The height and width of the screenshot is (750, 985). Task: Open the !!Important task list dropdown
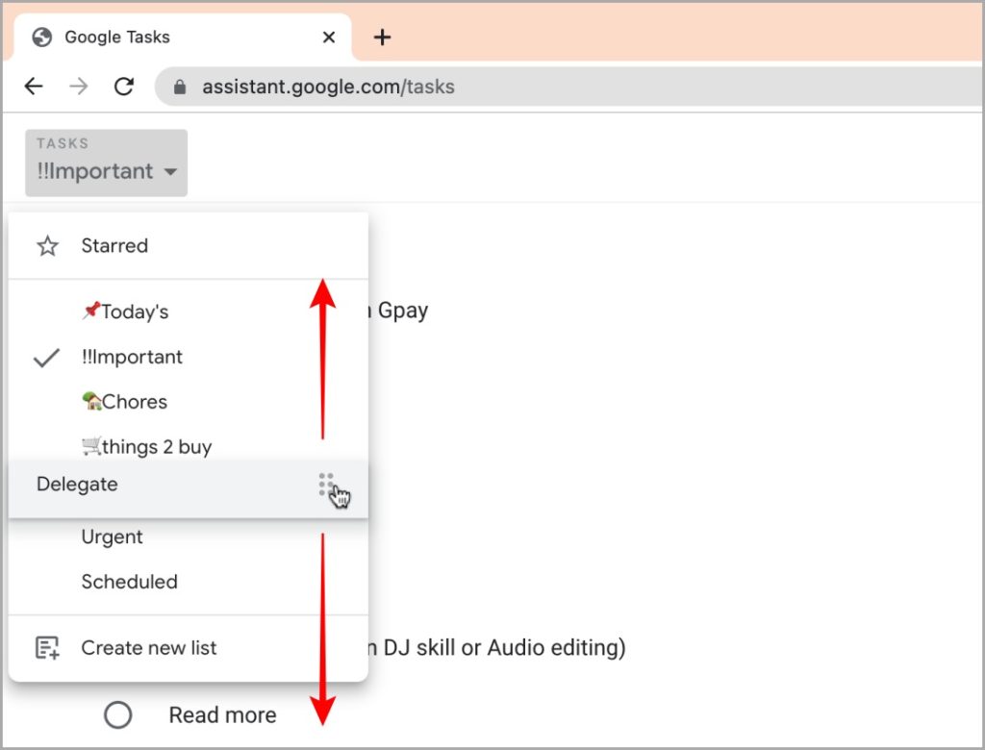[x=106, y=162]
